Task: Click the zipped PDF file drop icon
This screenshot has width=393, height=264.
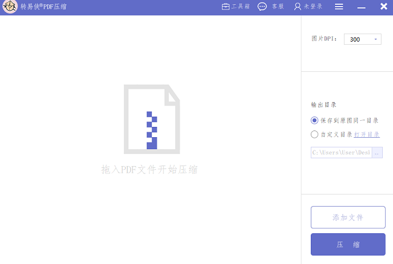Action: pyautogui.click(x=152, y=119)
